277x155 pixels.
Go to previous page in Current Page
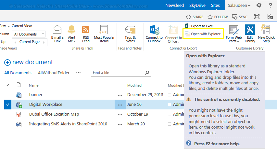pyautogui.click(x=16, y=42)
